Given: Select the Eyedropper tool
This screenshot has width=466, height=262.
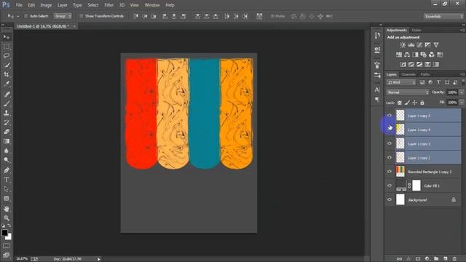Looking at the screenshot, I should pyautogui.click(x=7, y=84).
